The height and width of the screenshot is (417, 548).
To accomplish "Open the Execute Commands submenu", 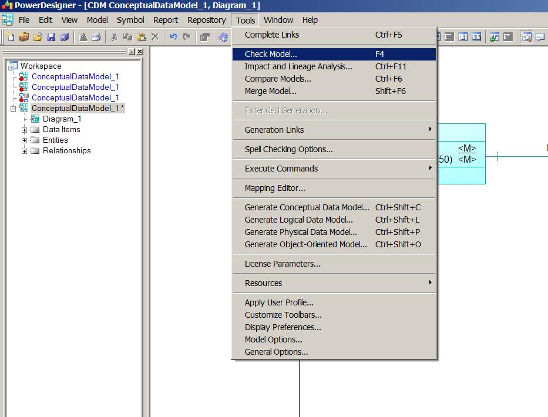I will click(334, 169).
